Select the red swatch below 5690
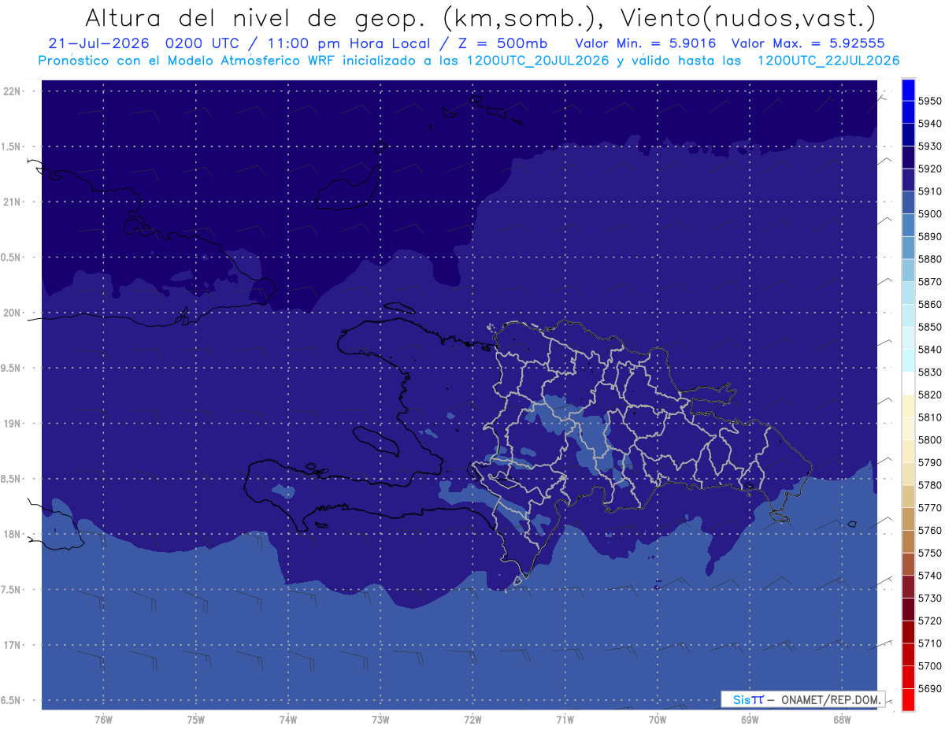 tap(908, 699)
